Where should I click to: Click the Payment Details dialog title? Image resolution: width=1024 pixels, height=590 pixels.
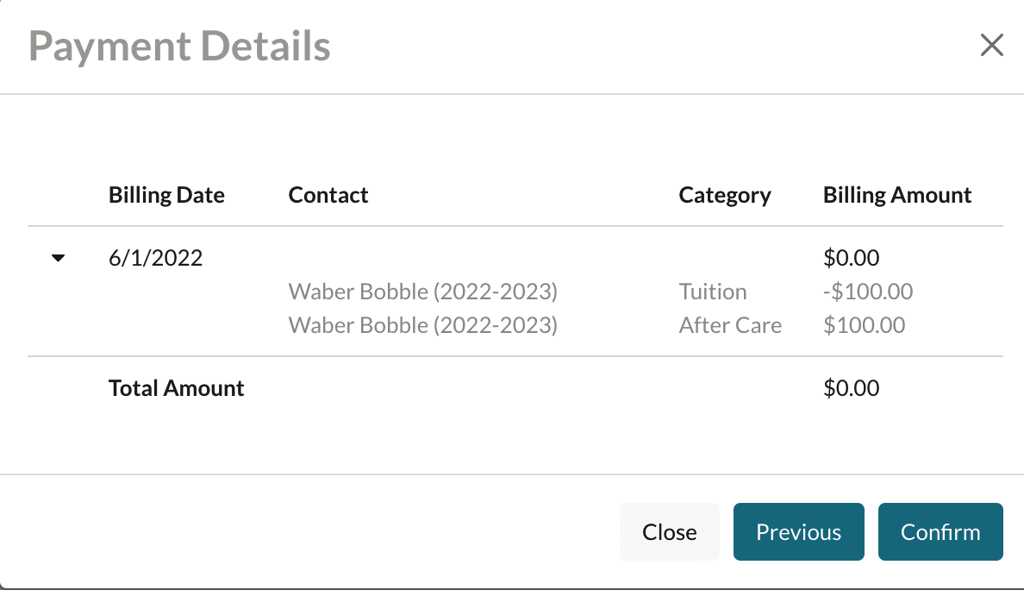pyautogui.click(x=179, y=47)
